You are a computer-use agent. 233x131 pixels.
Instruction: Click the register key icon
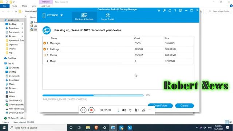(x=164, y=11)
